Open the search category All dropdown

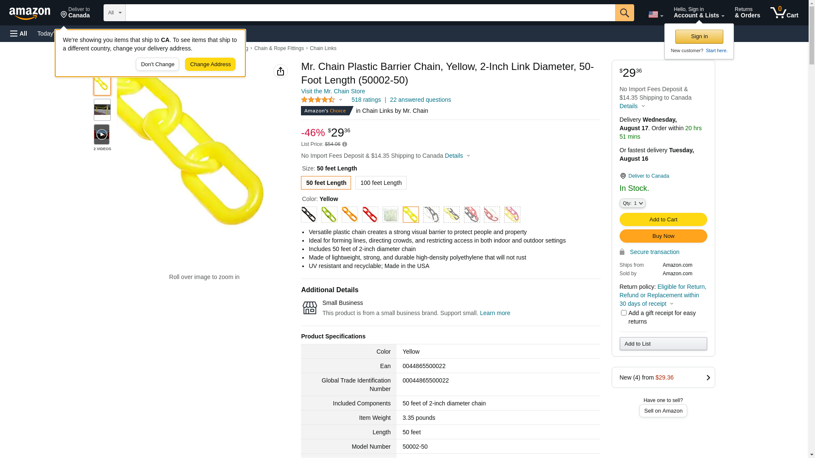pos(115,13)
